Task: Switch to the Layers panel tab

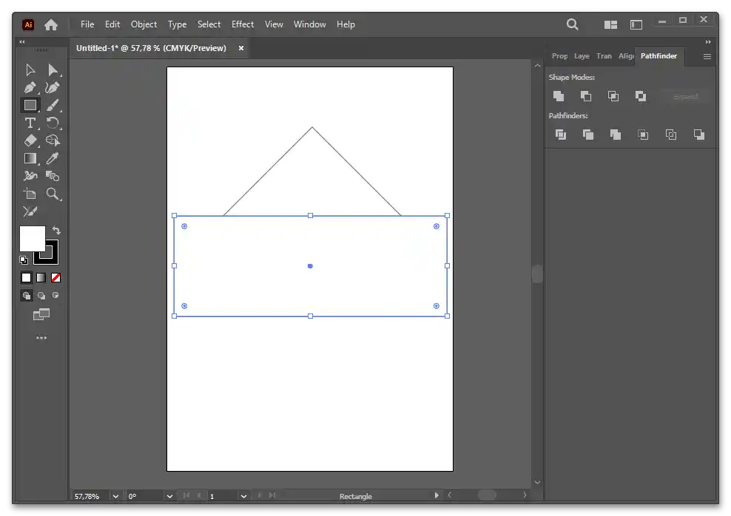Action: tap(582, 56)
